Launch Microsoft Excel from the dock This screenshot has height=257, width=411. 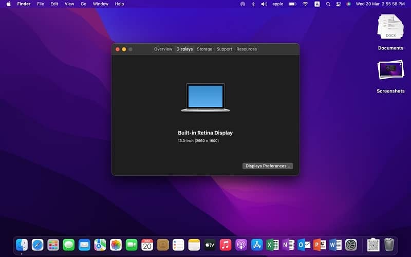272,245
